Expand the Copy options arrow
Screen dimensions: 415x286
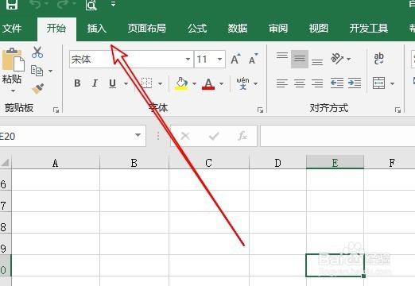pyautogui.click(x=50, y=71)
